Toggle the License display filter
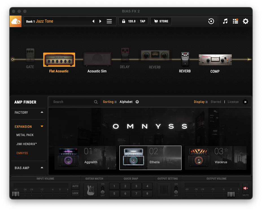 [233, 102]
